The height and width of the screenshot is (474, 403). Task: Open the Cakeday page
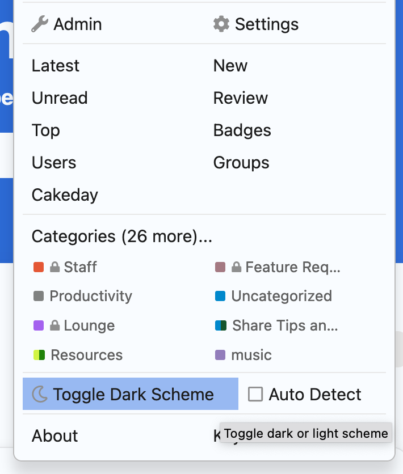pos(65,195)
